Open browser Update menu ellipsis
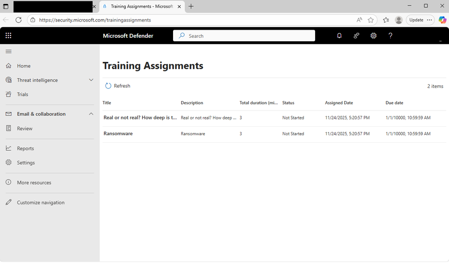The image size is (449, 269). [429, 20]
